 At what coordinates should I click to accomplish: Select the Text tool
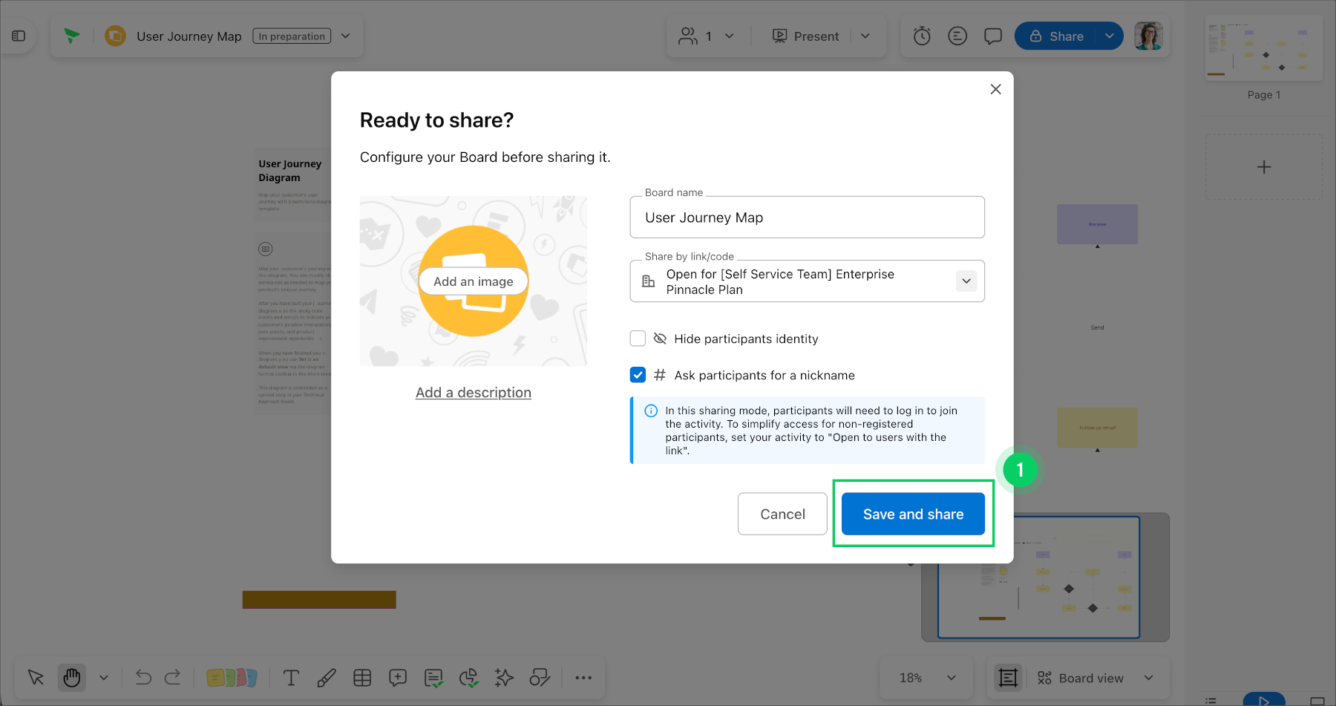[x=291, y=677]
